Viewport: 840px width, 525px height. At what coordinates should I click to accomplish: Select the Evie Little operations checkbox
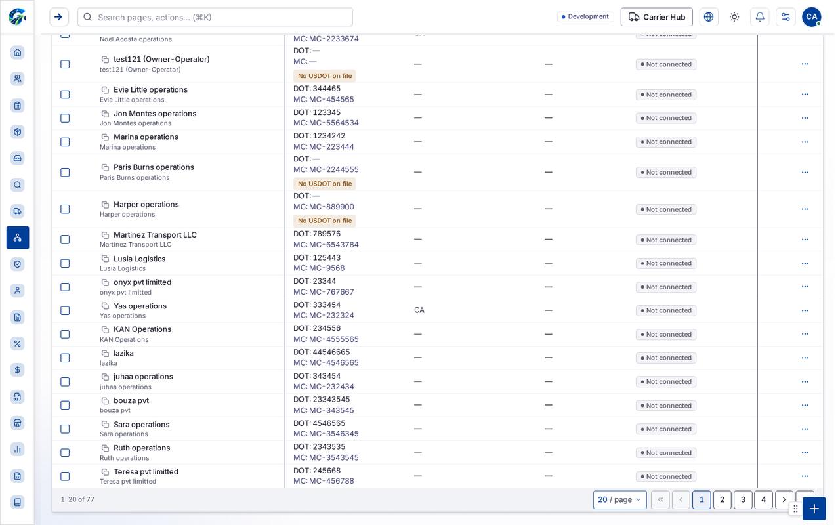(65, 94)
